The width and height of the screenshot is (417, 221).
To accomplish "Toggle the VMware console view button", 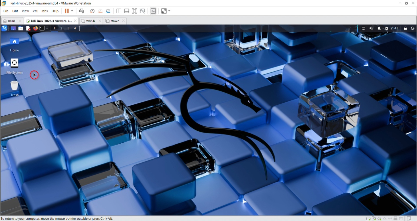I will 153,11.
